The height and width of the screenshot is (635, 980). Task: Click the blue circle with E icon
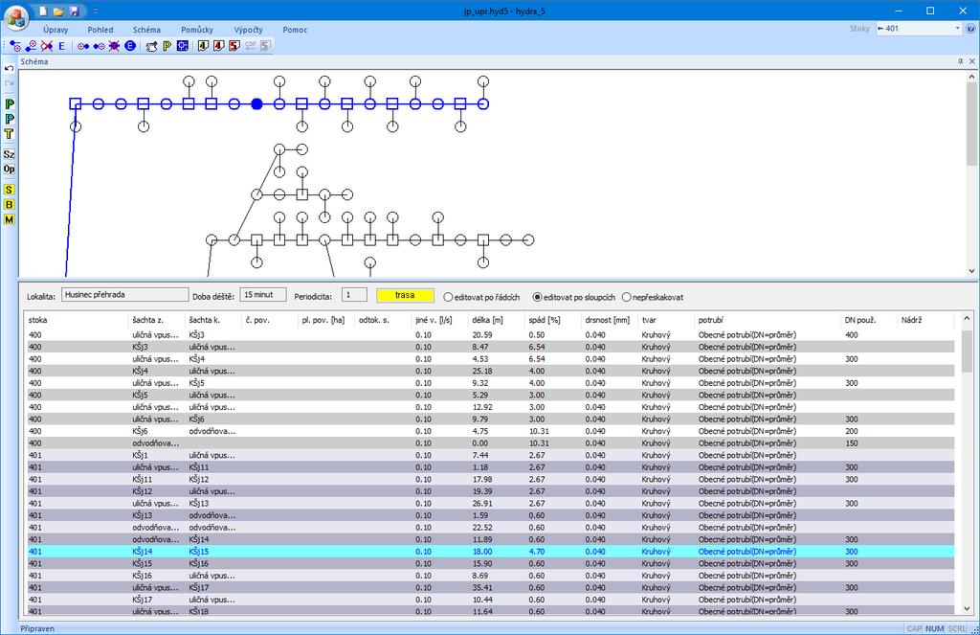click(x=130, y=46)
